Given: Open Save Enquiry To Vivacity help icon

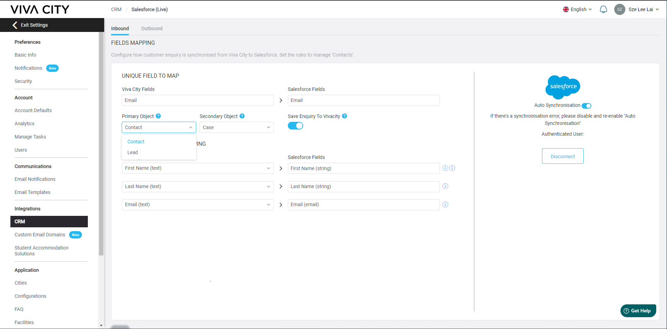Looking at the screenshot, I should (x=344, y=116).
